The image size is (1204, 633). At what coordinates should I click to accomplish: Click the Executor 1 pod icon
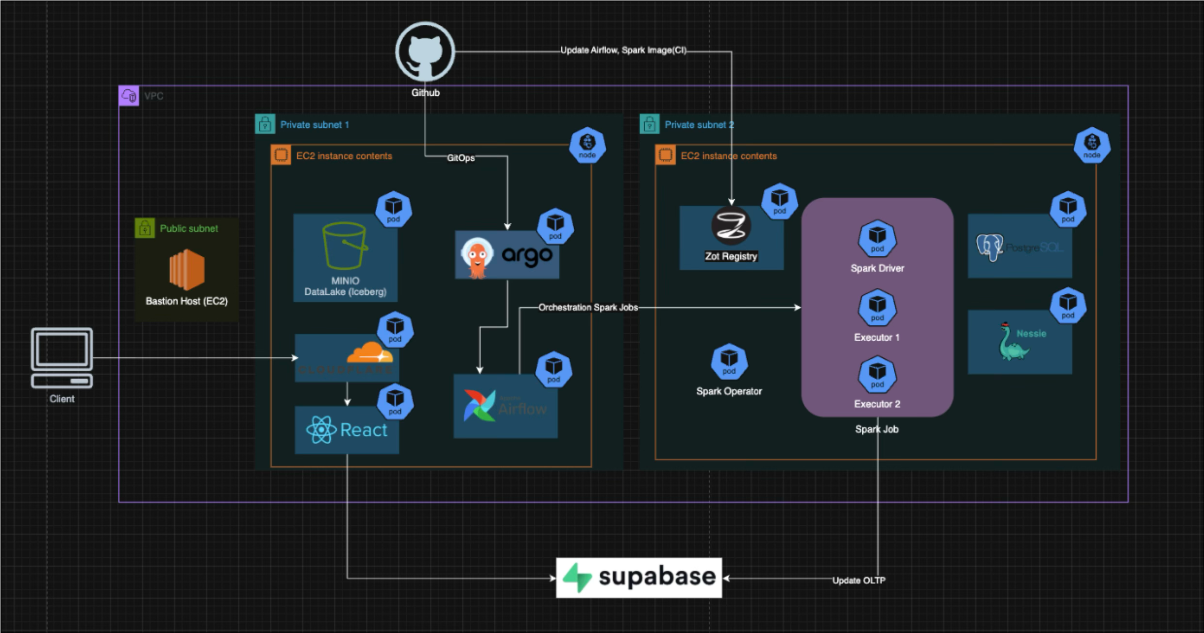(877, 308)
